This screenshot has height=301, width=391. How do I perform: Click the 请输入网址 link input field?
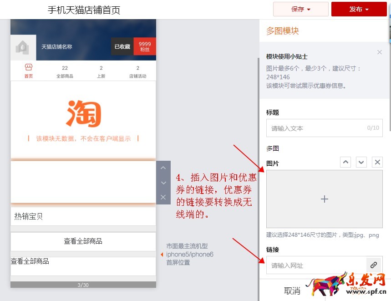click(319, 265)
